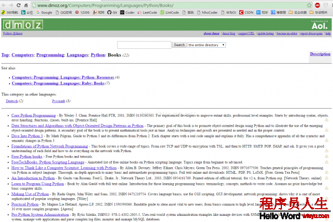333x222 pixels.
Task: Open Computers: Programming: Languages: Ruby: Books link
Action: tap(58, 83)
